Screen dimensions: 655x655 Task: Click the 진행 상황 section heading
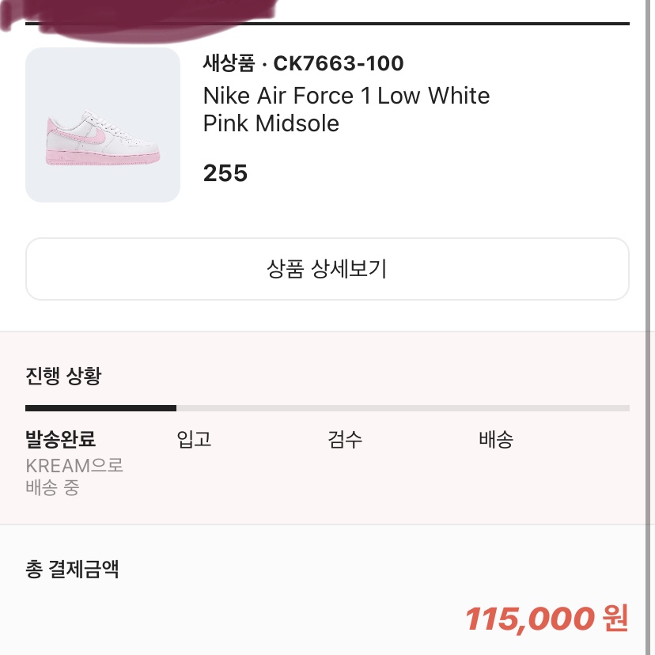[x=63, y=376]
